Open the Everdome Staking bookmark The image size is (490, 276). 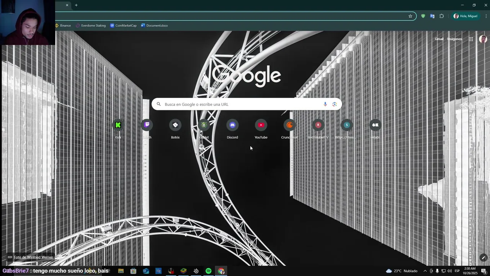(x=91, y=26)
